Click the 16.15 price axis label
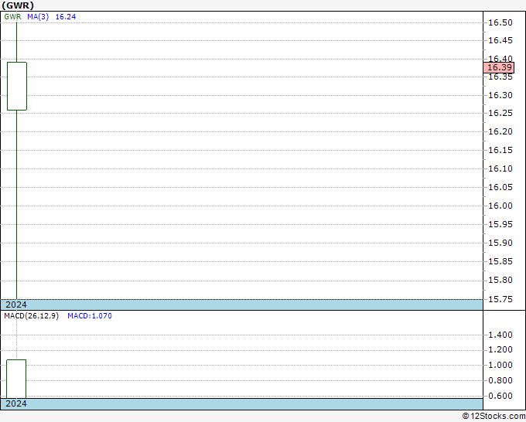Image resolution: width=526 pixels, height=422 pixels. point(500,150)
